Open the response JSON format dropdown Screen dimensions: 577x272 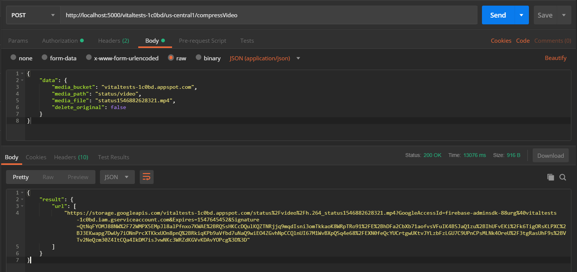(x=117, y=177)
